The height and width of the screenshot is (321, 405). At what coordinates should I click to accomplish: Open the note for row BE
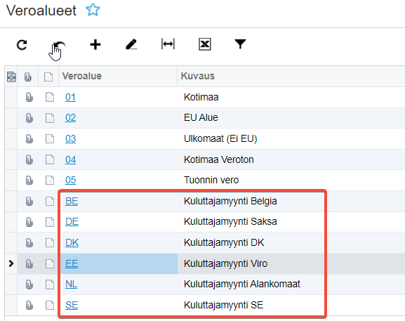coord(50,201)
